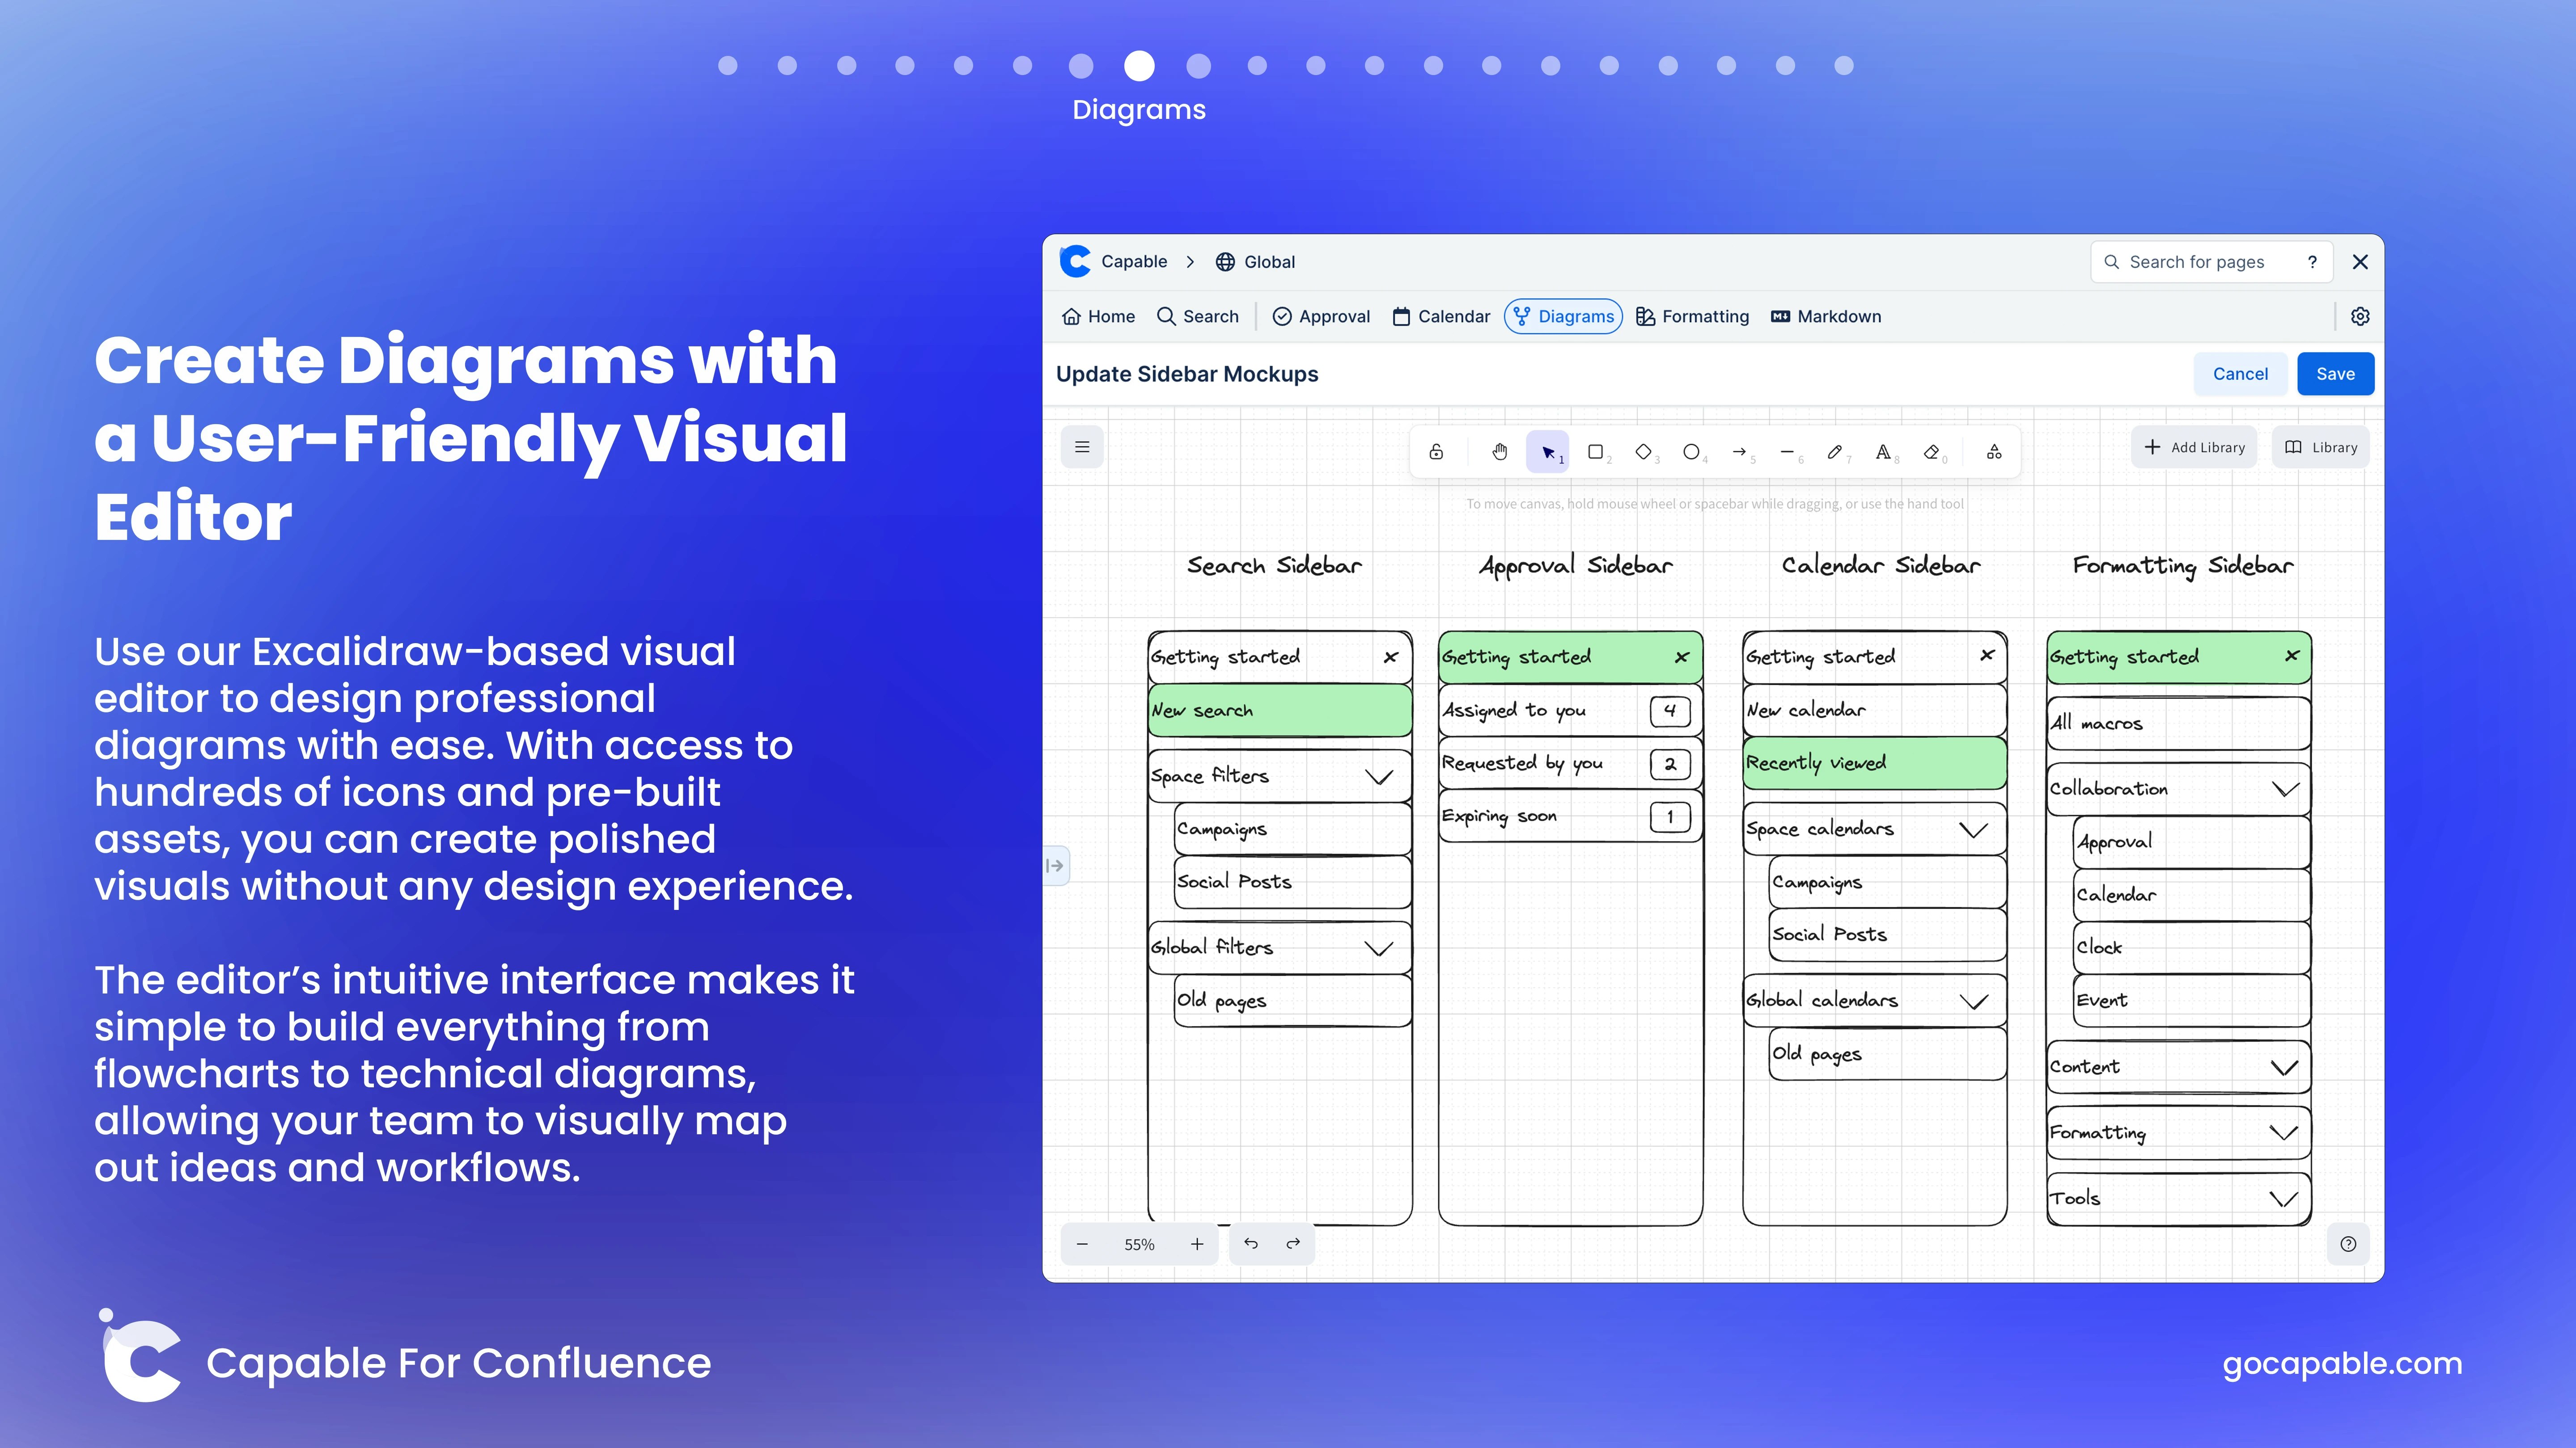Select the Global filters chevron
This screenshot has height=1448, width=2576.
point(1379,948)
